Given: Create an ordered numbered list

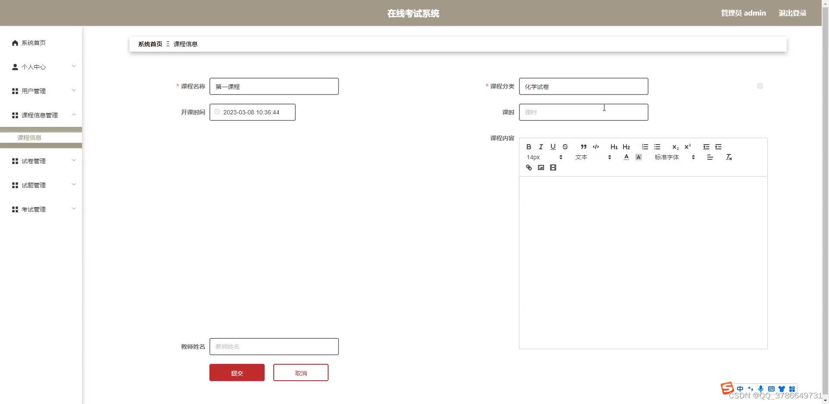Looking at the screenshot, I should [x=645, y=147].
